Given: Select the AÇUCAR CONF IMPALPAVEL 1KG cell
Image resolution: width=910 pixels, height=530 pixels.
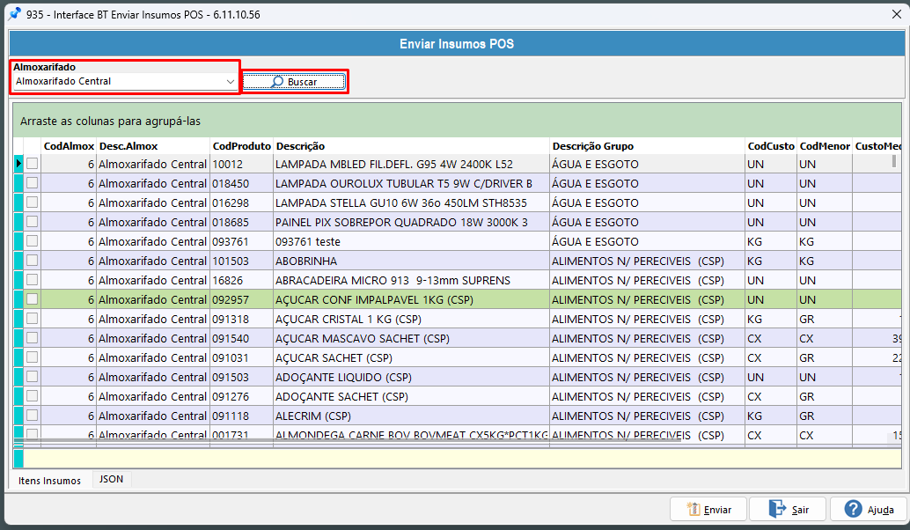Looking at the screenshot, I should [411, 299].
